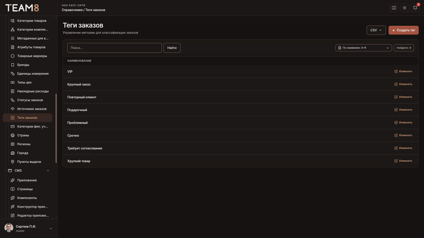The image size is (424, 238).
Task: Click the Приложения icon
Action: [x=12, y=180]
